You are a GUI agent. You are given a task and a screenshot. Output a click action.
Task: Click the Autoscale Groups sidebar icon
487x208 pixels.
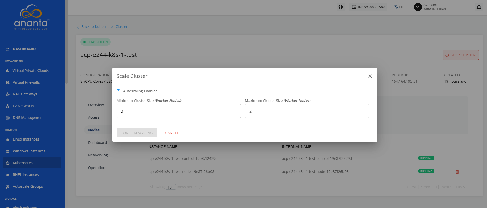click(x=8, y=186)
